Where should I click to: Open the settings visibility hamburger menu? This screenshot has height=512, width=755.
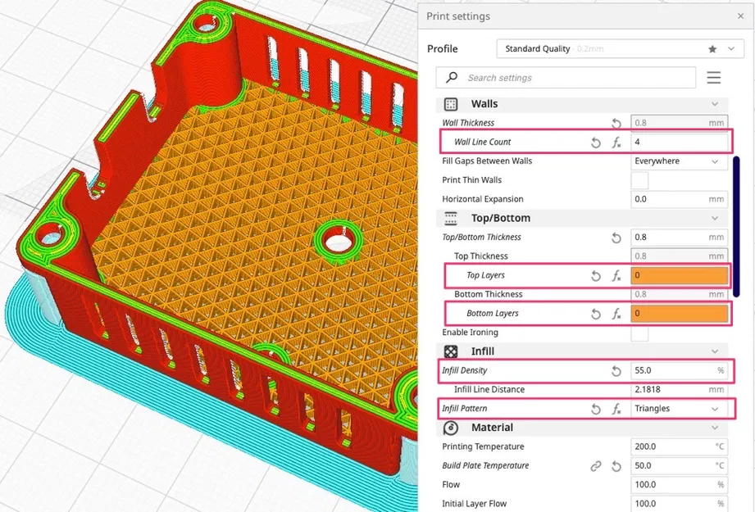(713, 78)
